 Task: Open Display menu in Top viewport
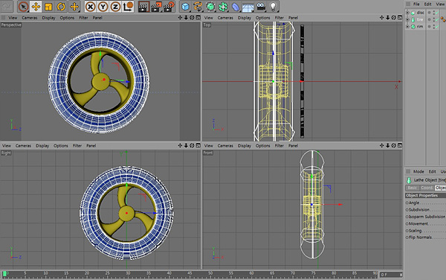245,18
